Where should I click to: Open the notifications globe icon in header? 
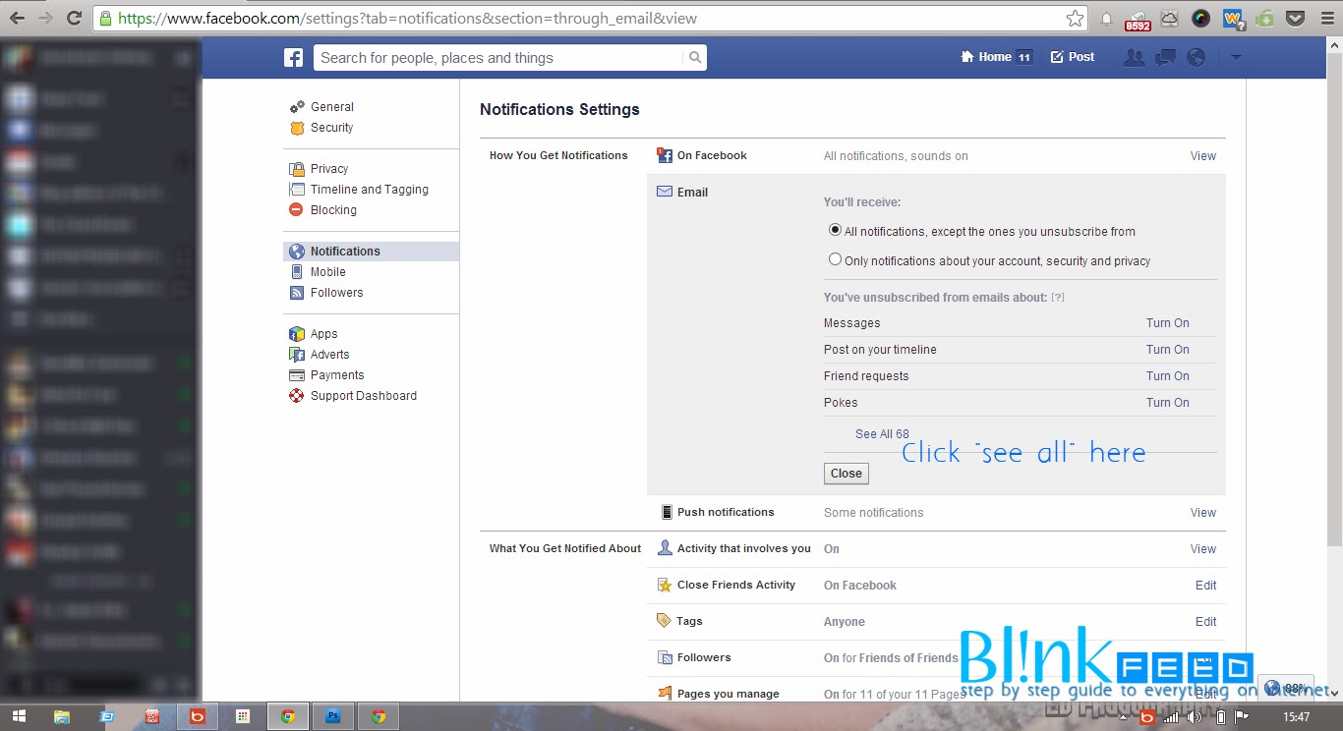tap(1197, 58)
